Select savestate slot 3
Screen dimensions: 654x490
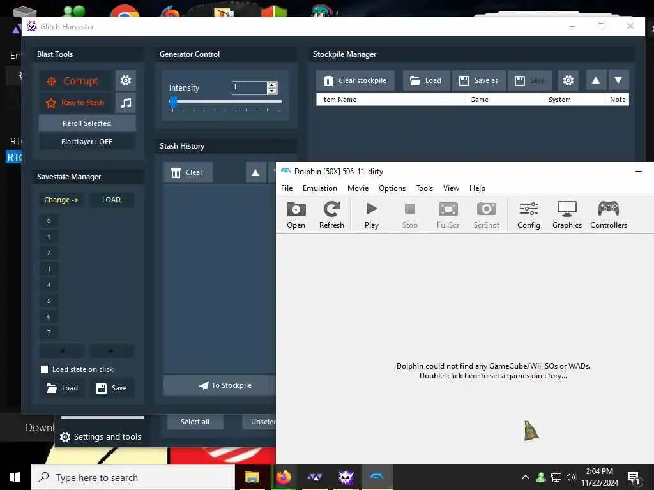[49, 269]
